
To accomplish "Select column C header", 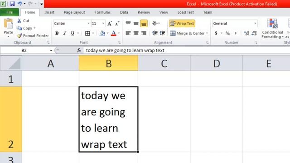I will (164, 63).
